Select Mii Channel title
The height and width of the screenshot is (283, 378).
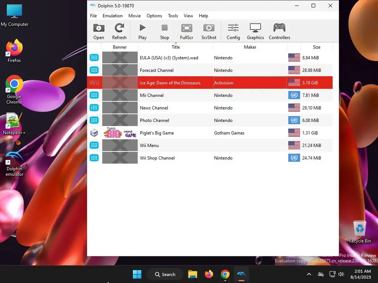pos(152,95)
